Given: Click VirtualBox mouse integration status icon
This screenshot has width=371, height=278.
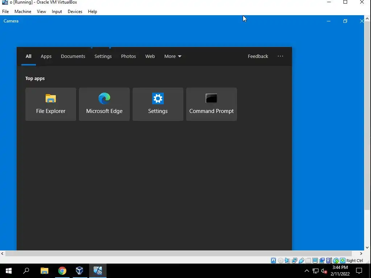Looking at the screenshot, I should tap(336, 261).
